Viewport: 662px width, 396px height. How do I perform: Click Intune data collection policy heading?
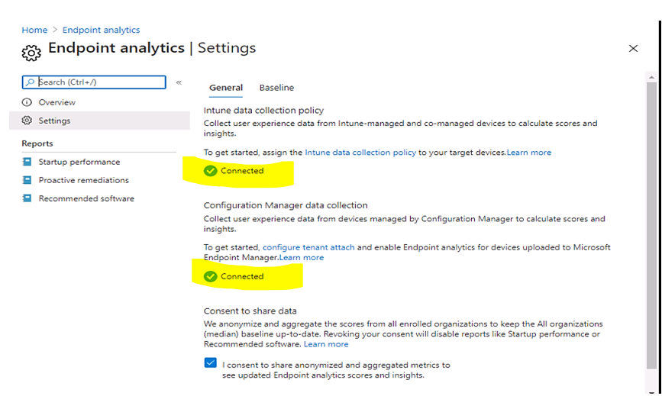point(263,111)
